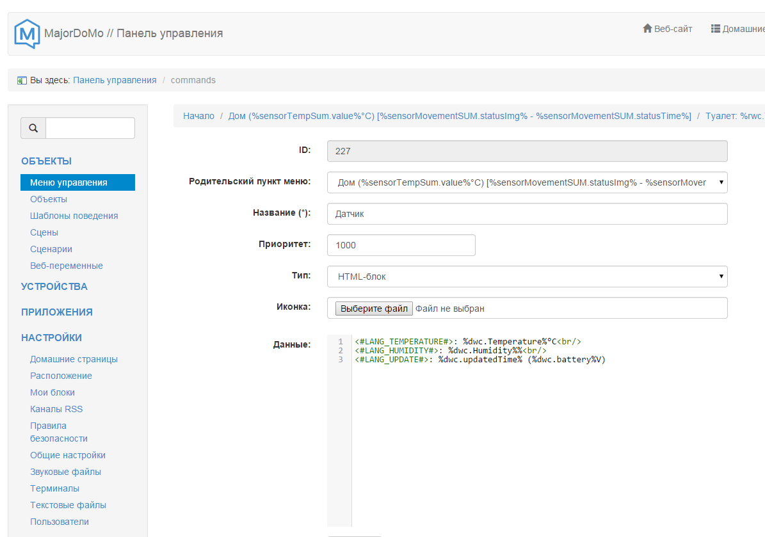Click line 1 of the Данные code editor
Image resolution: width=765 pixels, height=537 pixels.
point(468,341)
